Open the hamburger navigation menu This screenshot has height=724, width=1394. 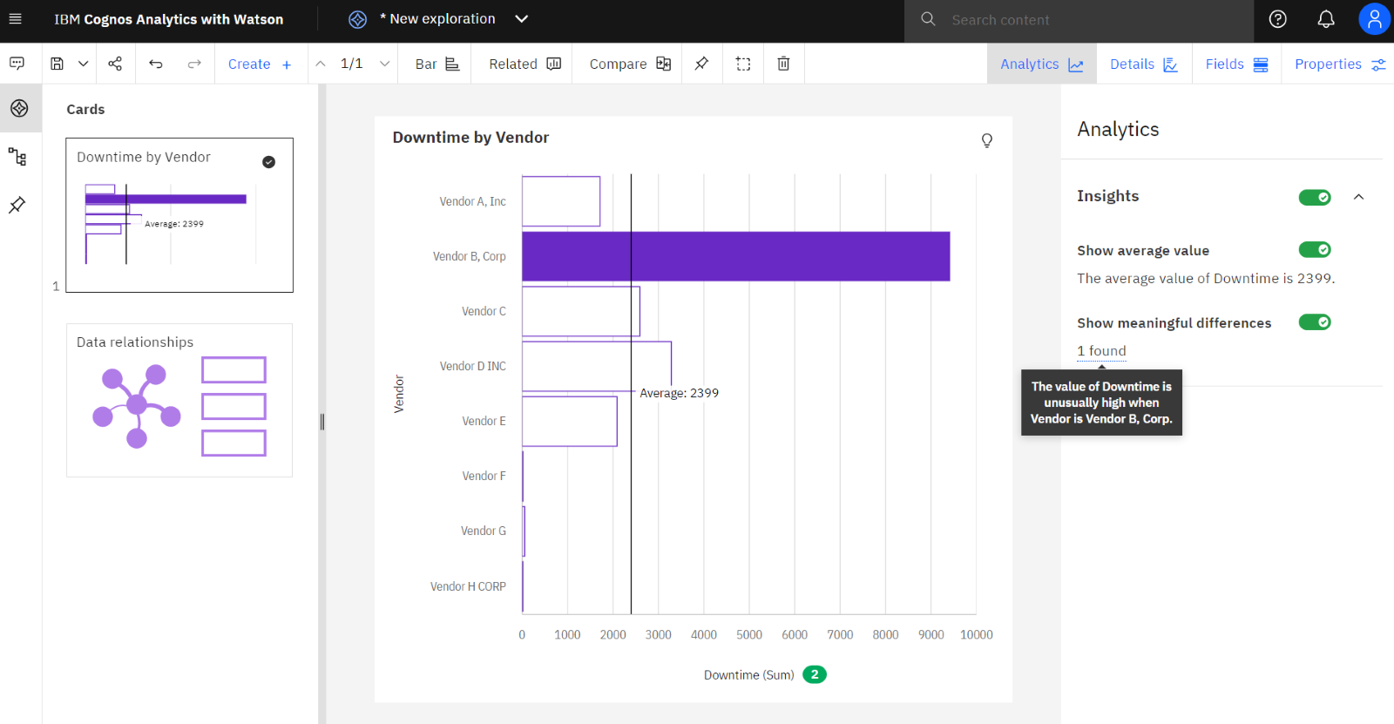pyautogui.click(x=16, y=19)
